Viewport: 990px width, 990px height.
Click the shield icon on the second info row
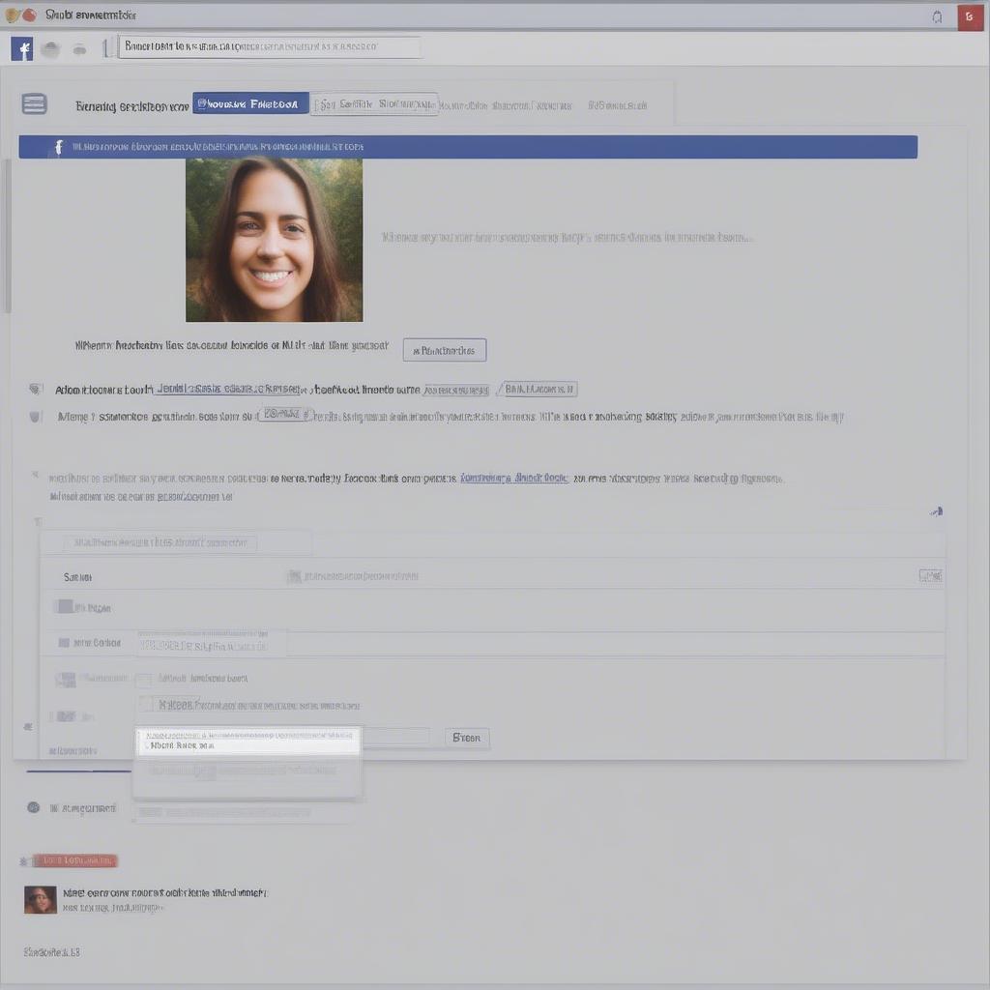pos(35,417)
